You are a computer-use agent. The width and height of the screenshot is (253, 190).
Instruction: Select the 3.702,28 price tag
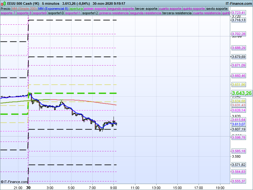pyautogui.click(x=238, y=34)
